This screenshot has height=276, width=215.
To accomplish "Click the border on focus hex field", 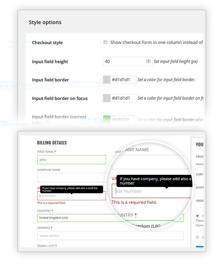I will click(123, 98).
